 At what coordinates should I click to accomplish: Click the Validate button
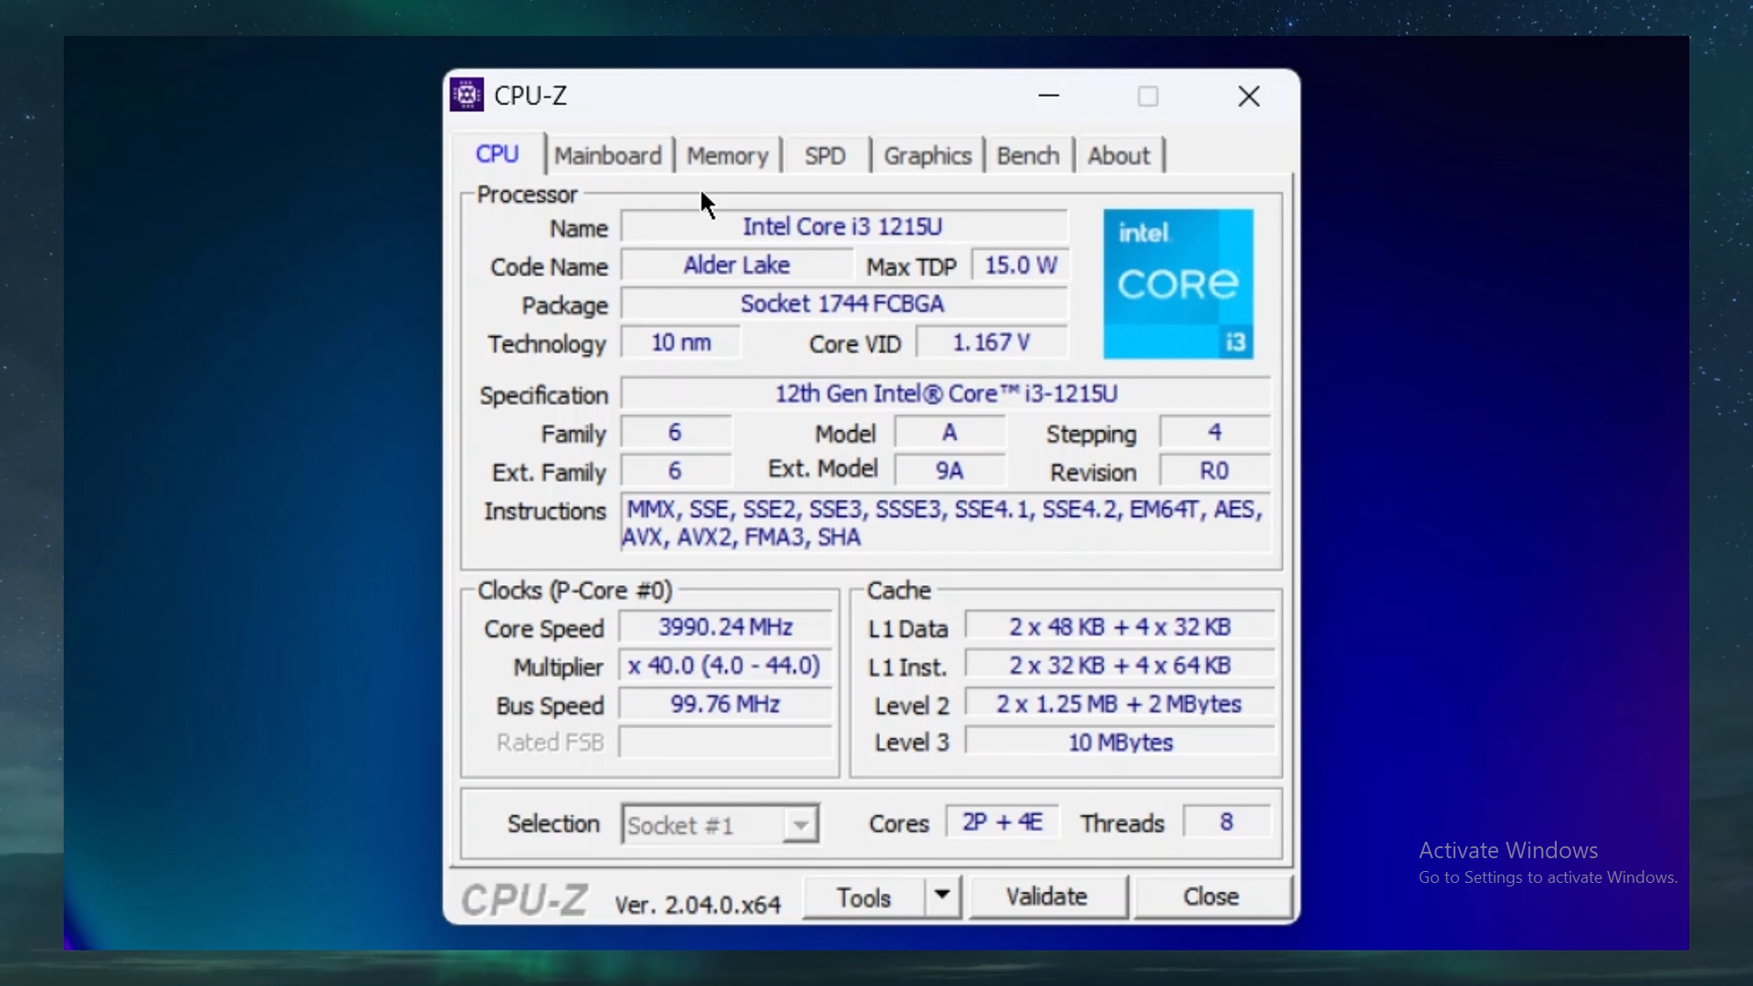pos(1047,897)
